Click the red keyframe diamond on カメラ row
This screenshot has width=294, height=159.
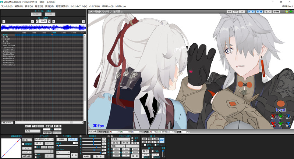click(x=52, y=35)
